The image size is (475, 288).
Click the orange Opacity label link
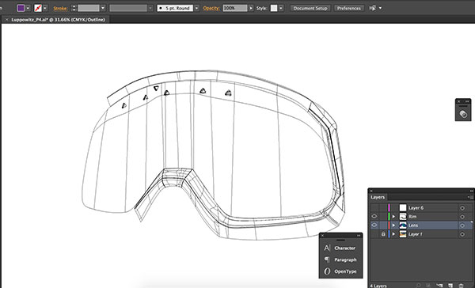coord(211,8)
